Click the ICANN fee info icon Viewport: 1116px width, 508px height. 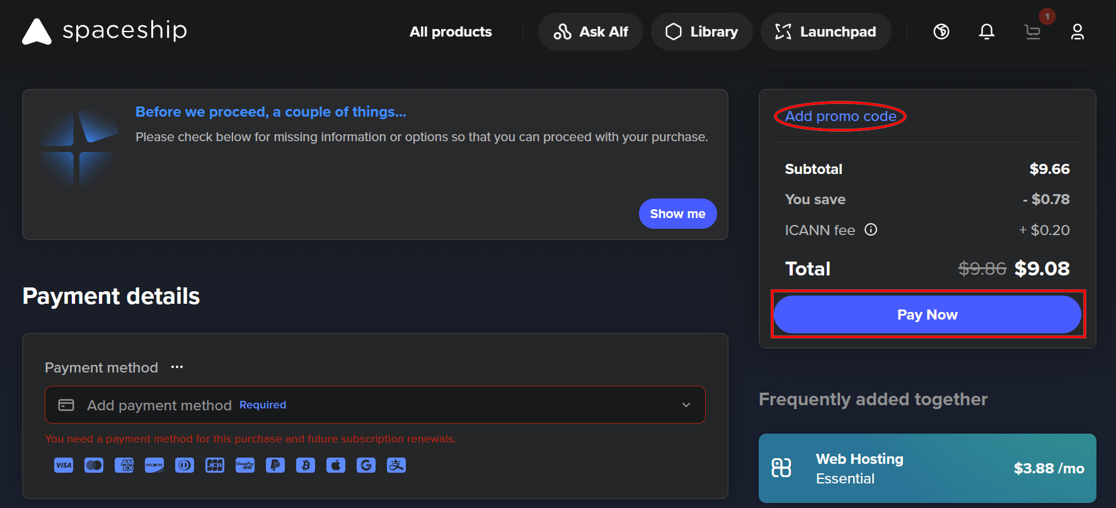click(871, 230)
